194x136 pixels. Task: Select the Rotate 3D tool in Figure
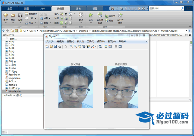pos(84,46)
